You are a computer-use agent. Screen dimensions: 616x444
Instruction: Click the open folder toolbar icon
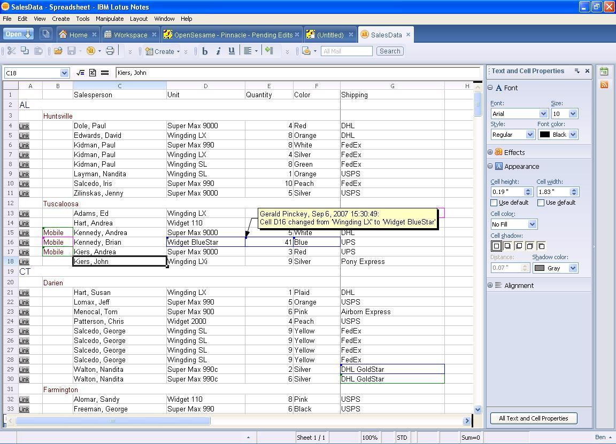click(58, 51)
